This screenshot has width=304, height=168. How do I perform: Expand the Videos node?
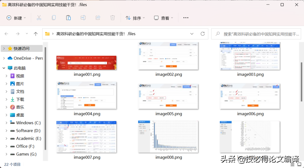click(6, 76)
